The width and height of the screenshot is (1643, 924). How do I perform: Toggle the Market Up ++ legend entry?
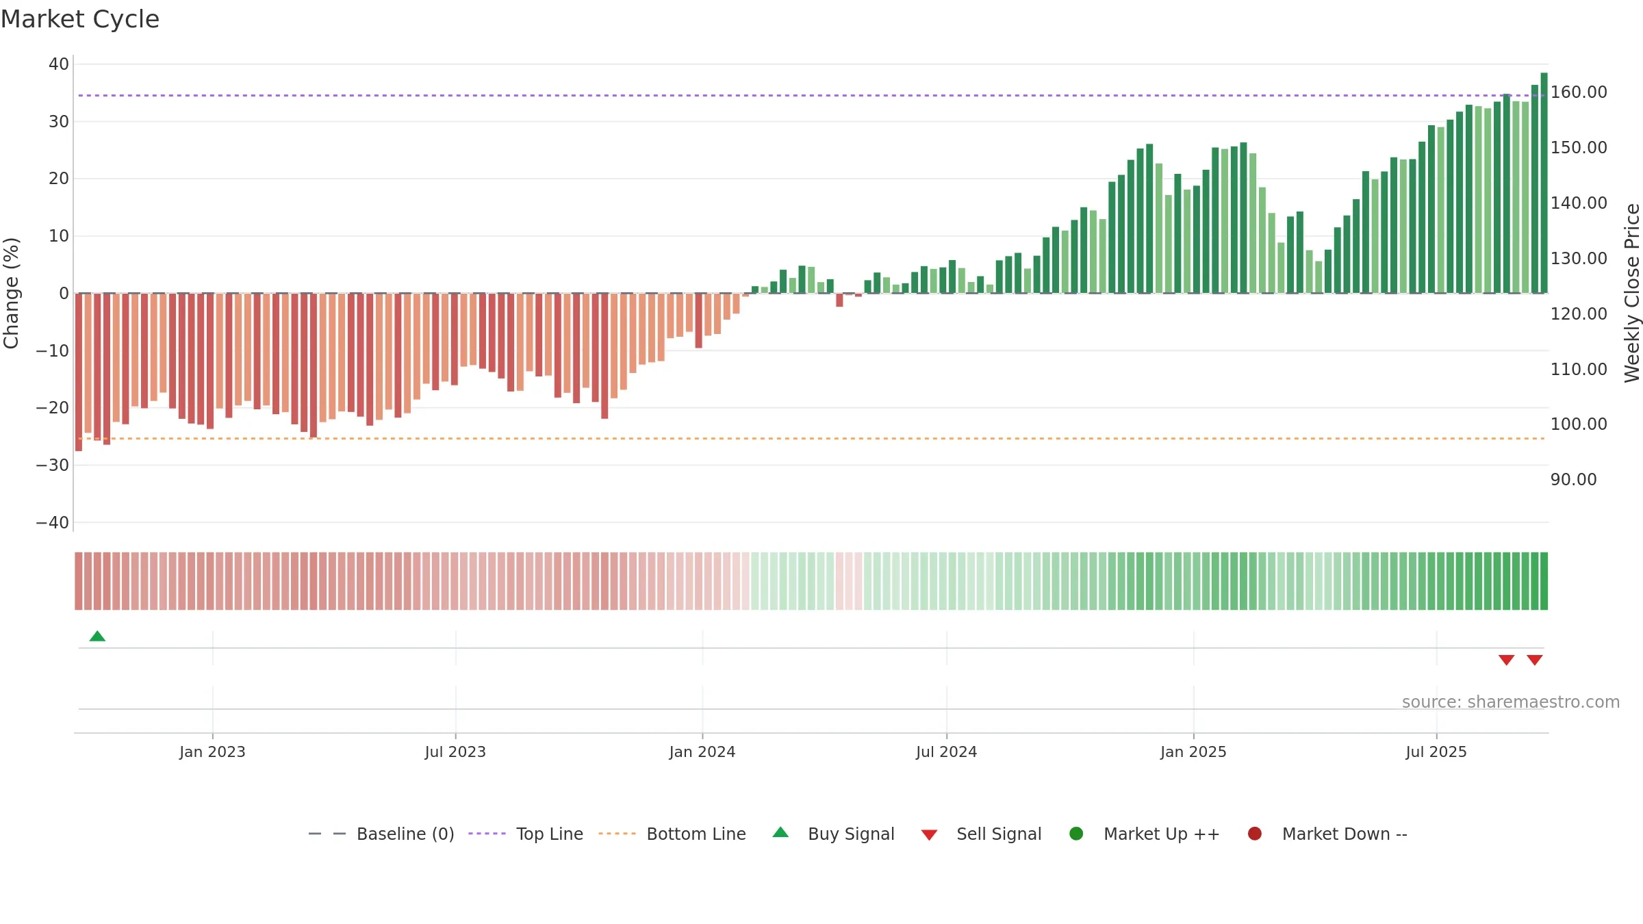tap(1145, 834)
